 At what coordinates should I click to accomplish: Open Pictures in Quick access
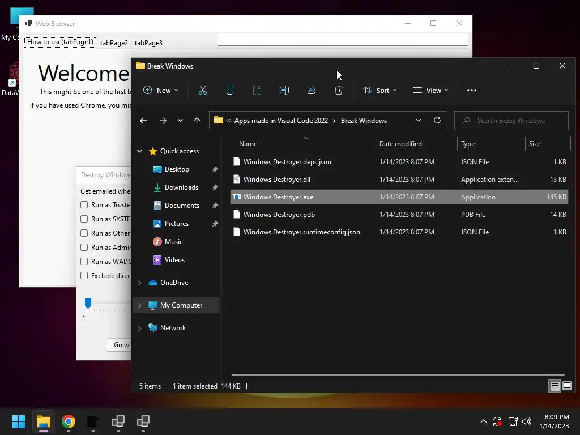tap(177, 223)
